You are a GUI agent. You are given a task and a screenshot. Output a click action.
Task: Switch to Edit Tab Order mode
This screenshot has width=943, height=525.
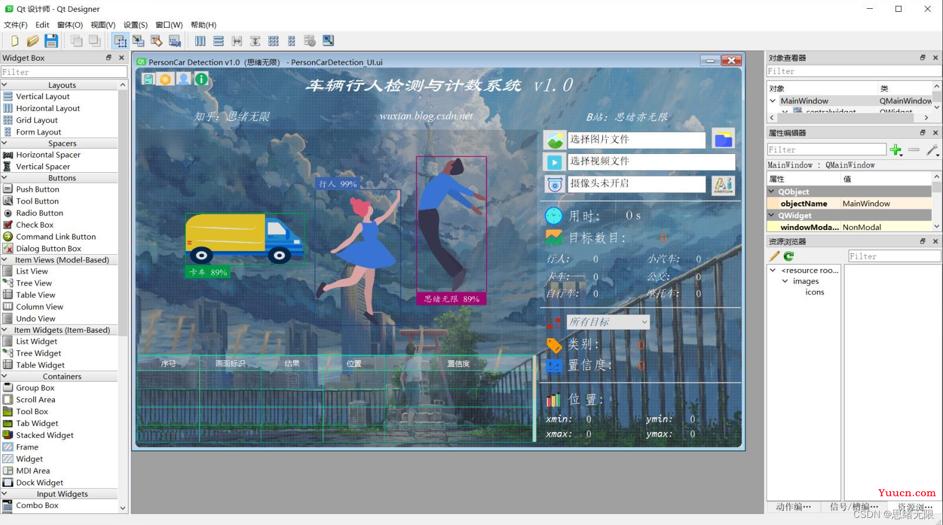175,41
